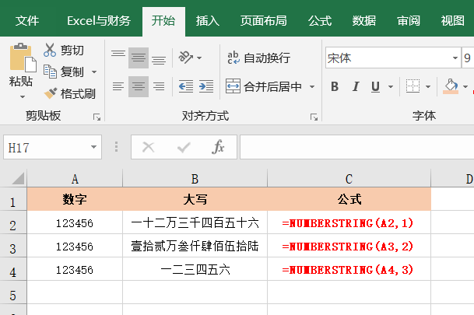Select column C header
This screenshot has width=474, height=315.
click(349, 178)
